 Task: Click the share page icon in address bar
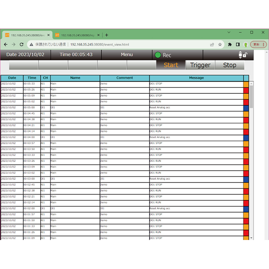pyautogui.click(x=212, y=44)
